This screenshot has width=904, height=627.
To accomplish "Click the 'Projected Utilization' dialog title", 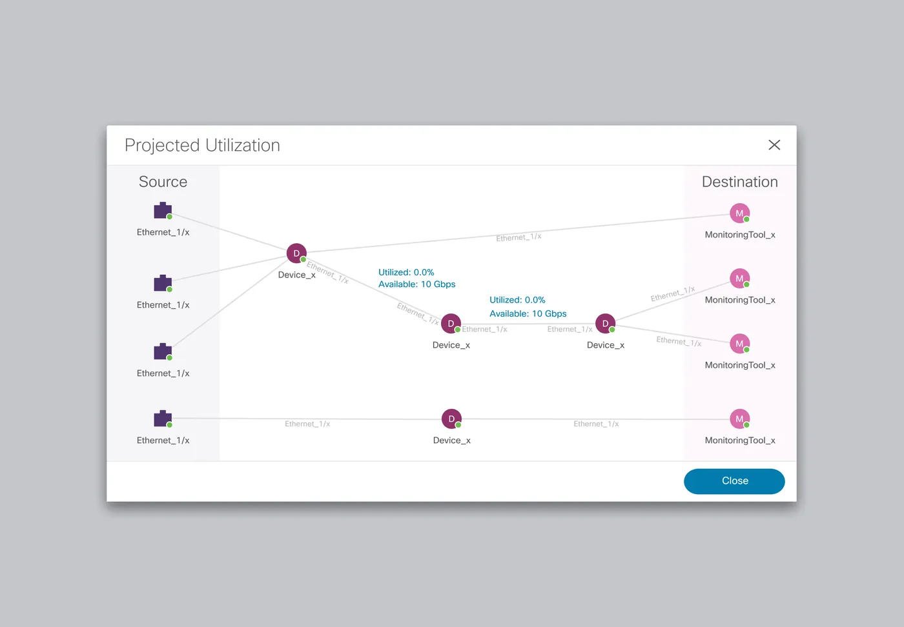I will (202, 146).
